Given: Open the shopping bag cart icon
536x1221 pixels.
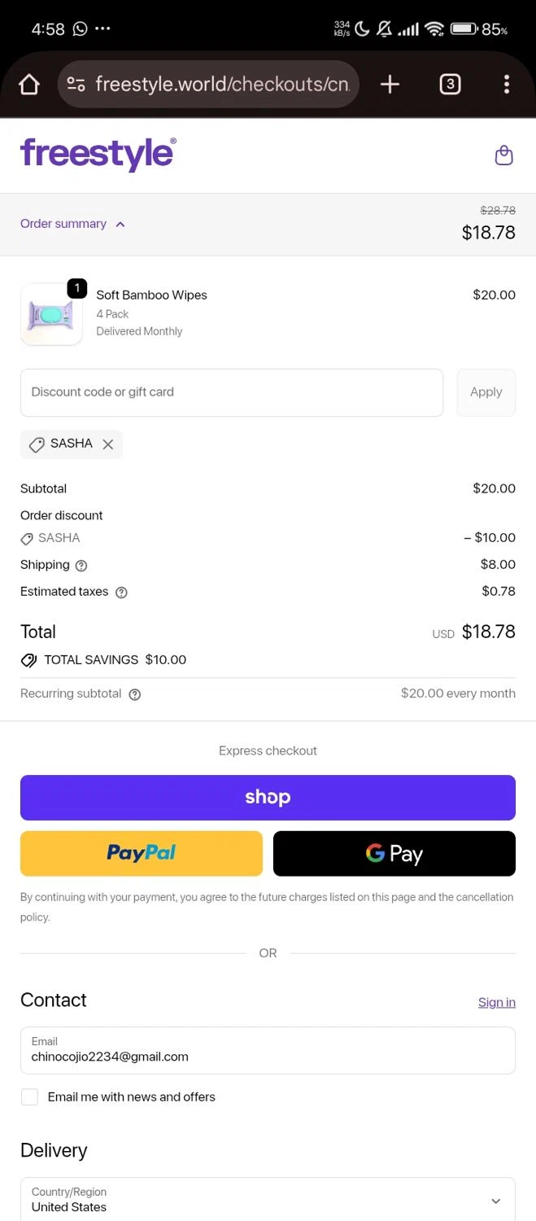Looking at the screenshot, I should 503,155.
